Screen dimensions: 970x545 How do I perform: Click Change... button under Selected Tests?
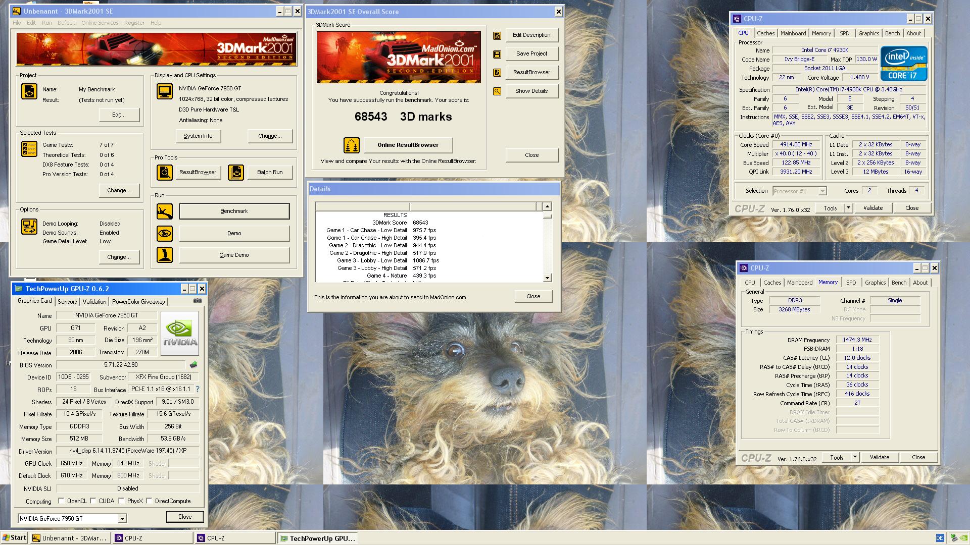click(119, 191)
